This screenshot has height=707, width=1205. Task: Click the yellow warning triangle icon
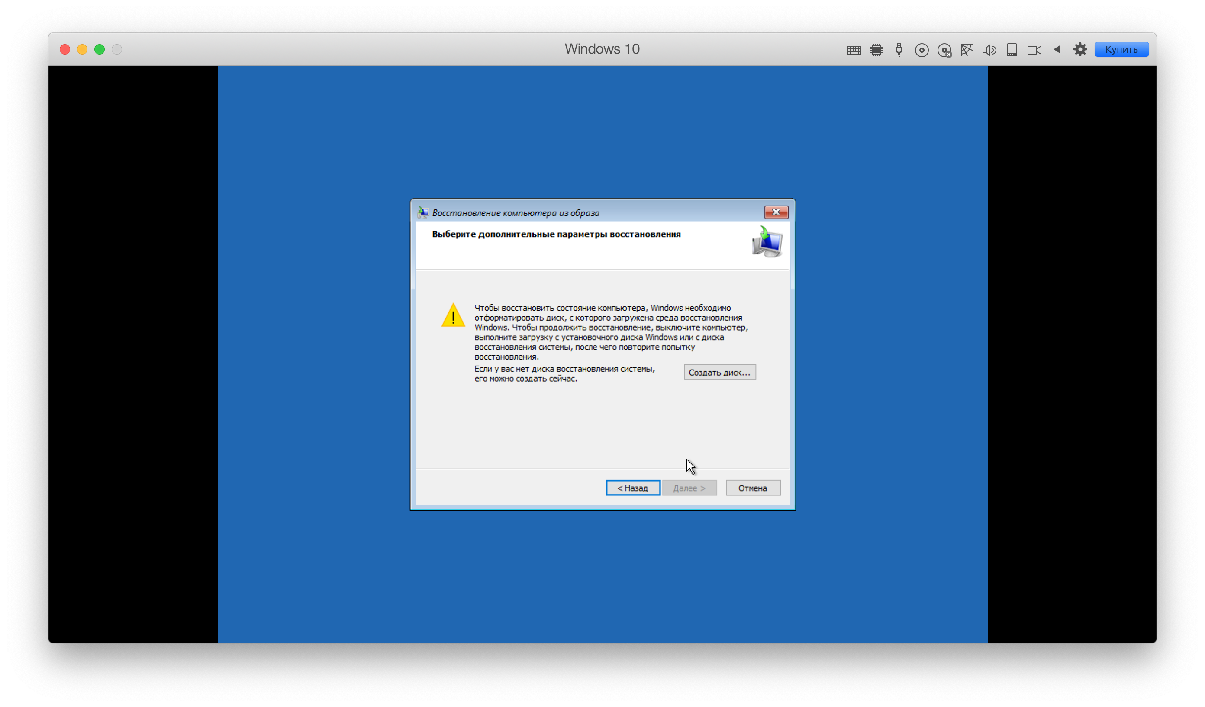click(x=453, y=315)
